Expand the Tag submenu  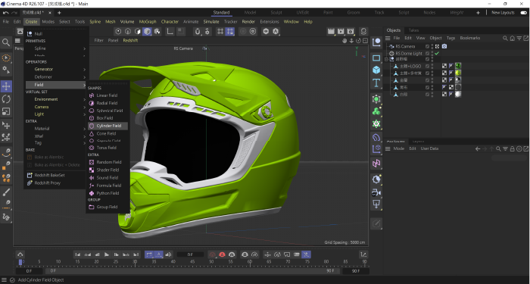pyautogui.click(x=55, y=143)
